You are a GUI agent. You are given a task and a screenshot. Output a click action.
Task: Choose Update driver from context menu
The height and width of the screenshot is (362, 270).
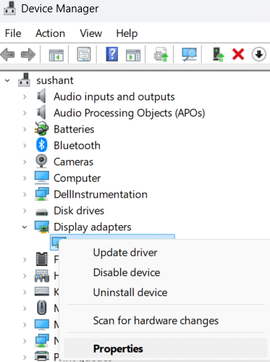click(125, 253)
